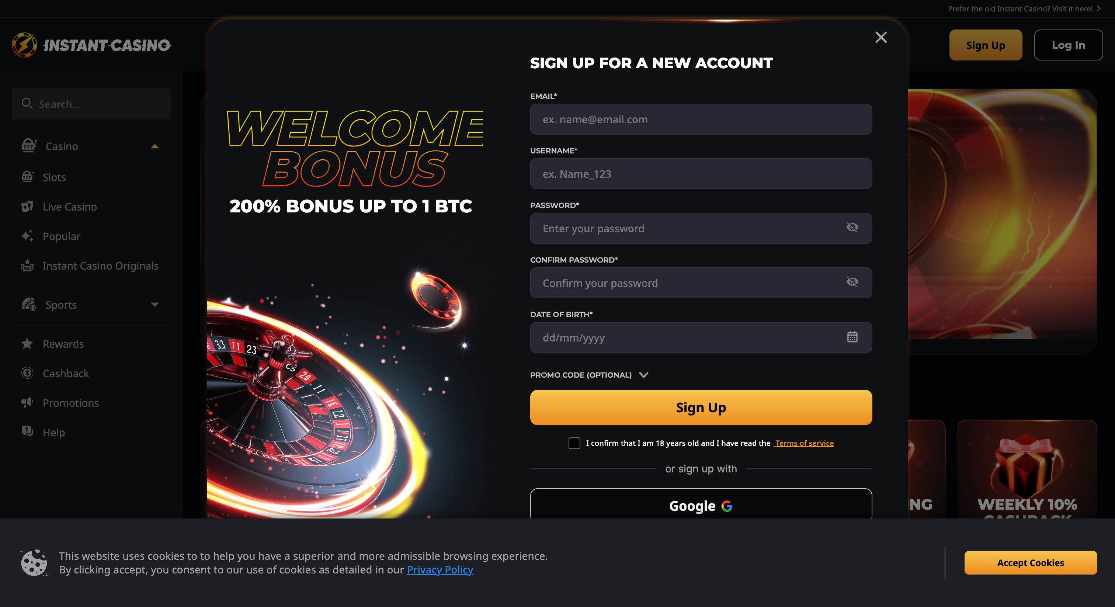Click the Popular games star icon
Image resolution: width=1115 pixels, height=607 pixels.
tap(28, 236)
